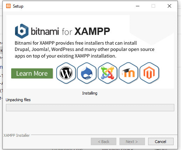Click the 'XAMPP Installer' label

tap(17, 135)
